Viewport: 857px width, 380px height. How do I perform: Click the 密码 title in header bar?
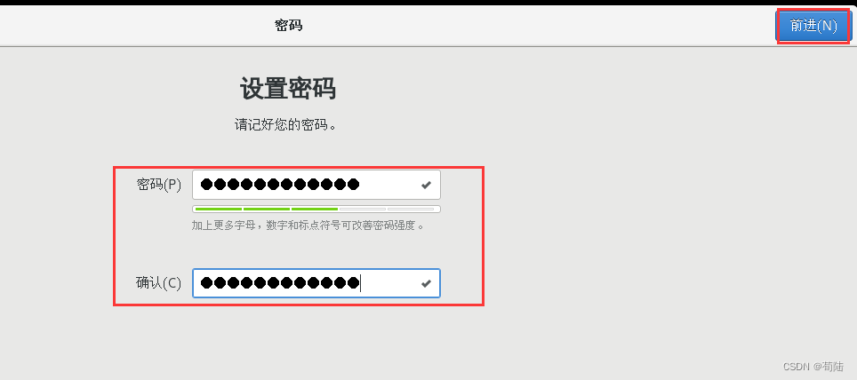coord(289,25)
